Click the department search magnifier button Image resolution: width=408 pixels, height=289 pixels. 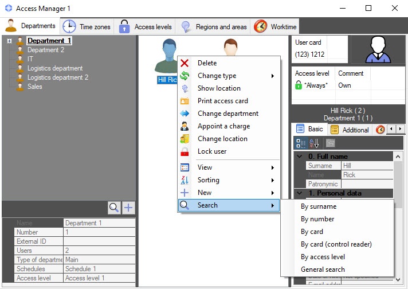[x=114, y=208]
